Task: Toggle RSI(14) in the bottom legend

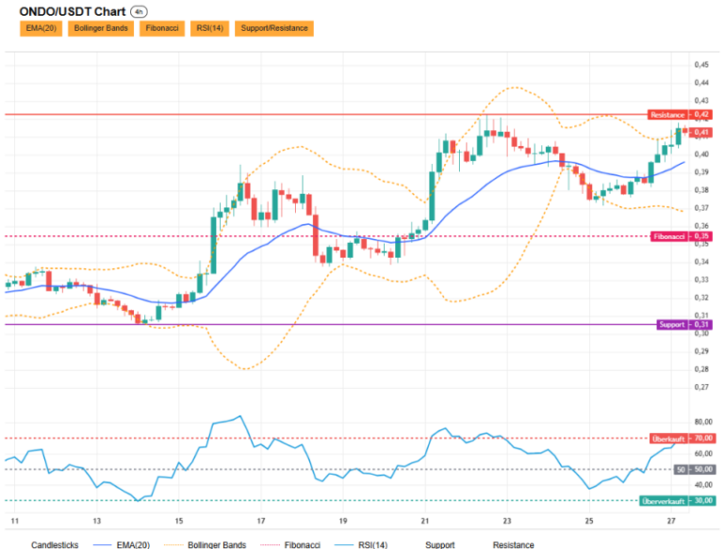Action: tap(361, 545)
